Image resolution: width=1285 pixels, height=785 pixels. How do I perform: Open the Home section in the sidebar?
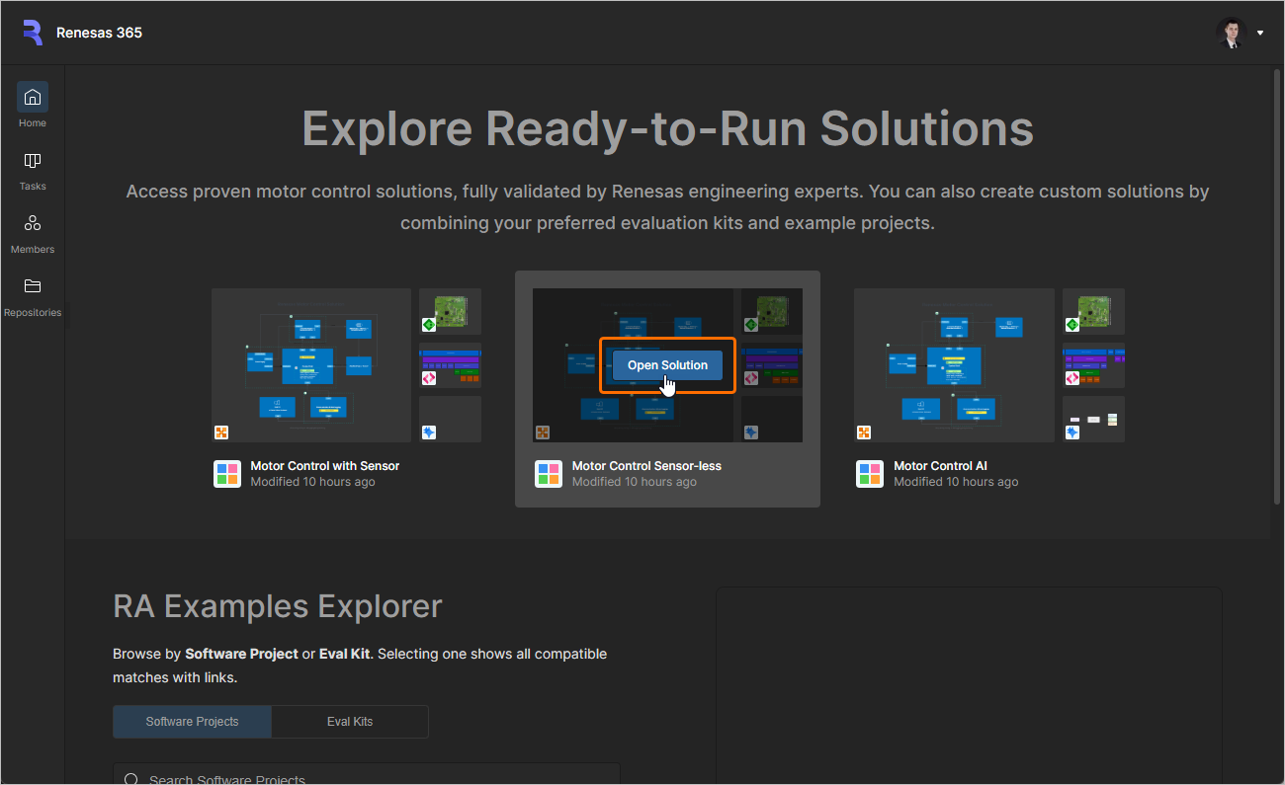(33, 105)
